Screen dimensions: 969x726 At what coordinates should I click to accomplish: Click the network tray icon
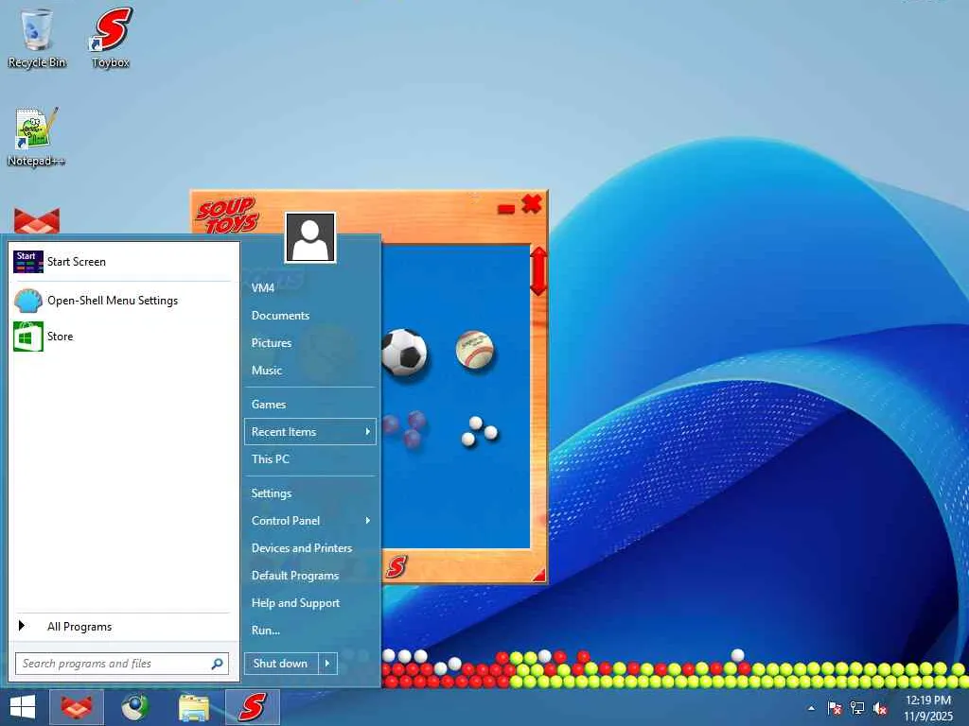pos(857,708)
